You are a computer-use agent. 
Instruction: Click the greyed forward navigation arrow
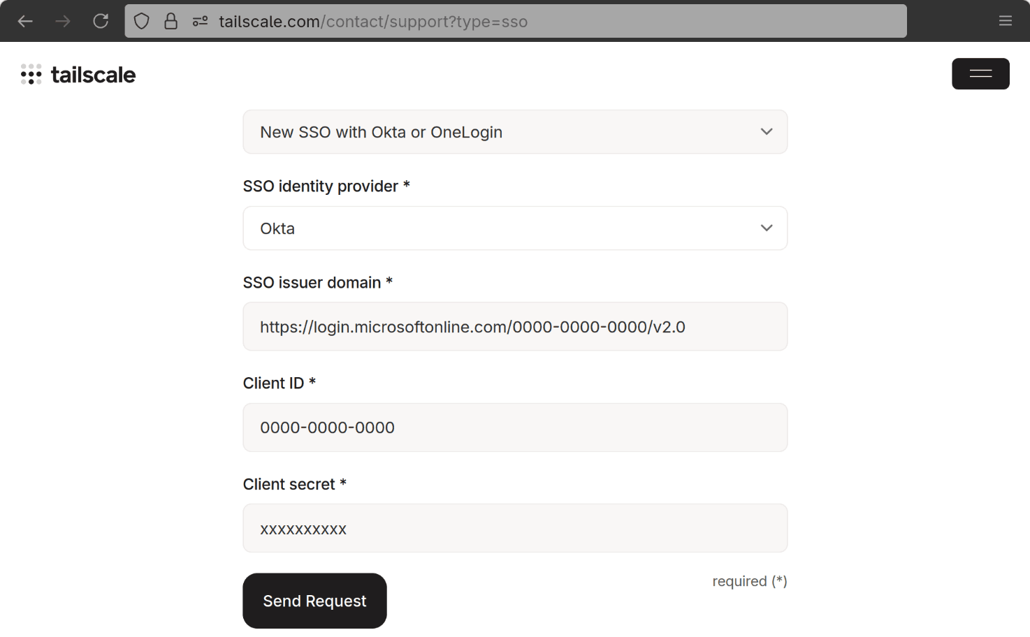tap(62, 21)
